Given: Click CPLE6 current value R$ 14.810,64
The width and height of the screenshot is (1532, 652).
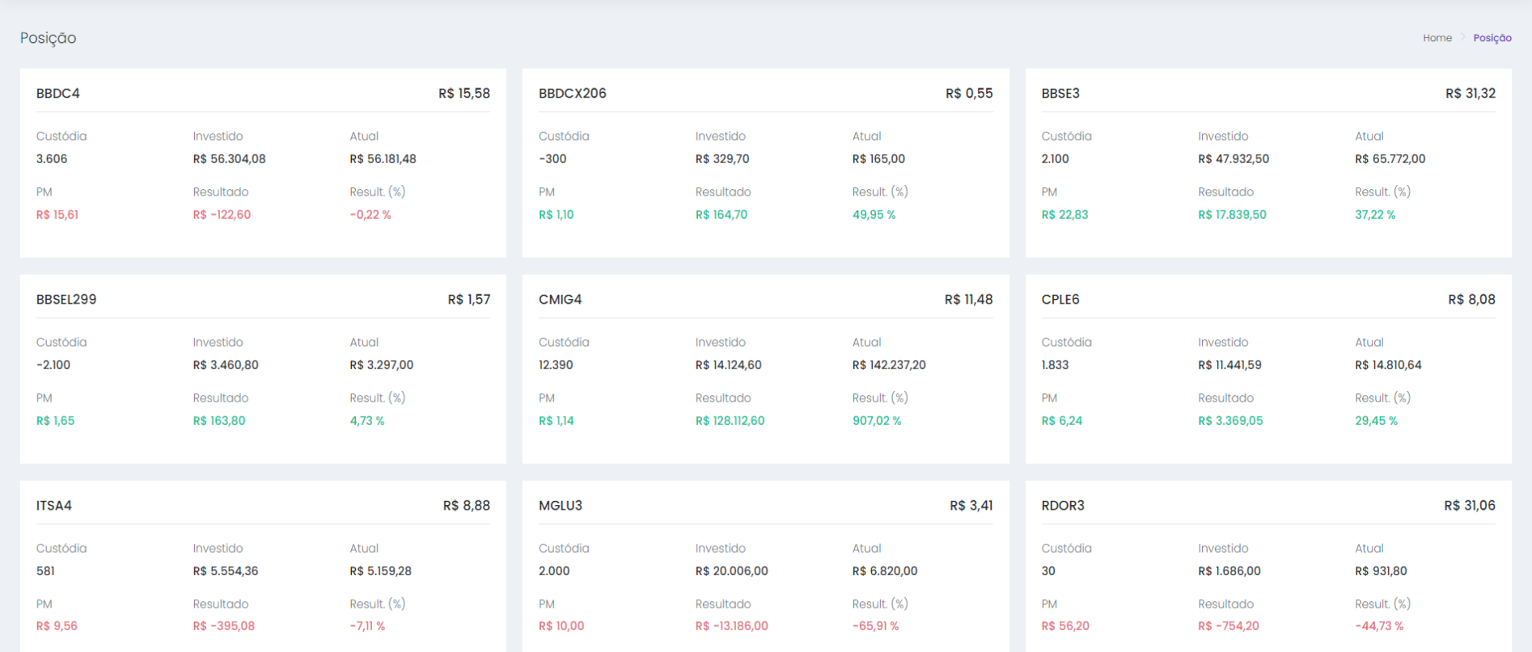Looking at the screenshot, I should pos(1388,365).
